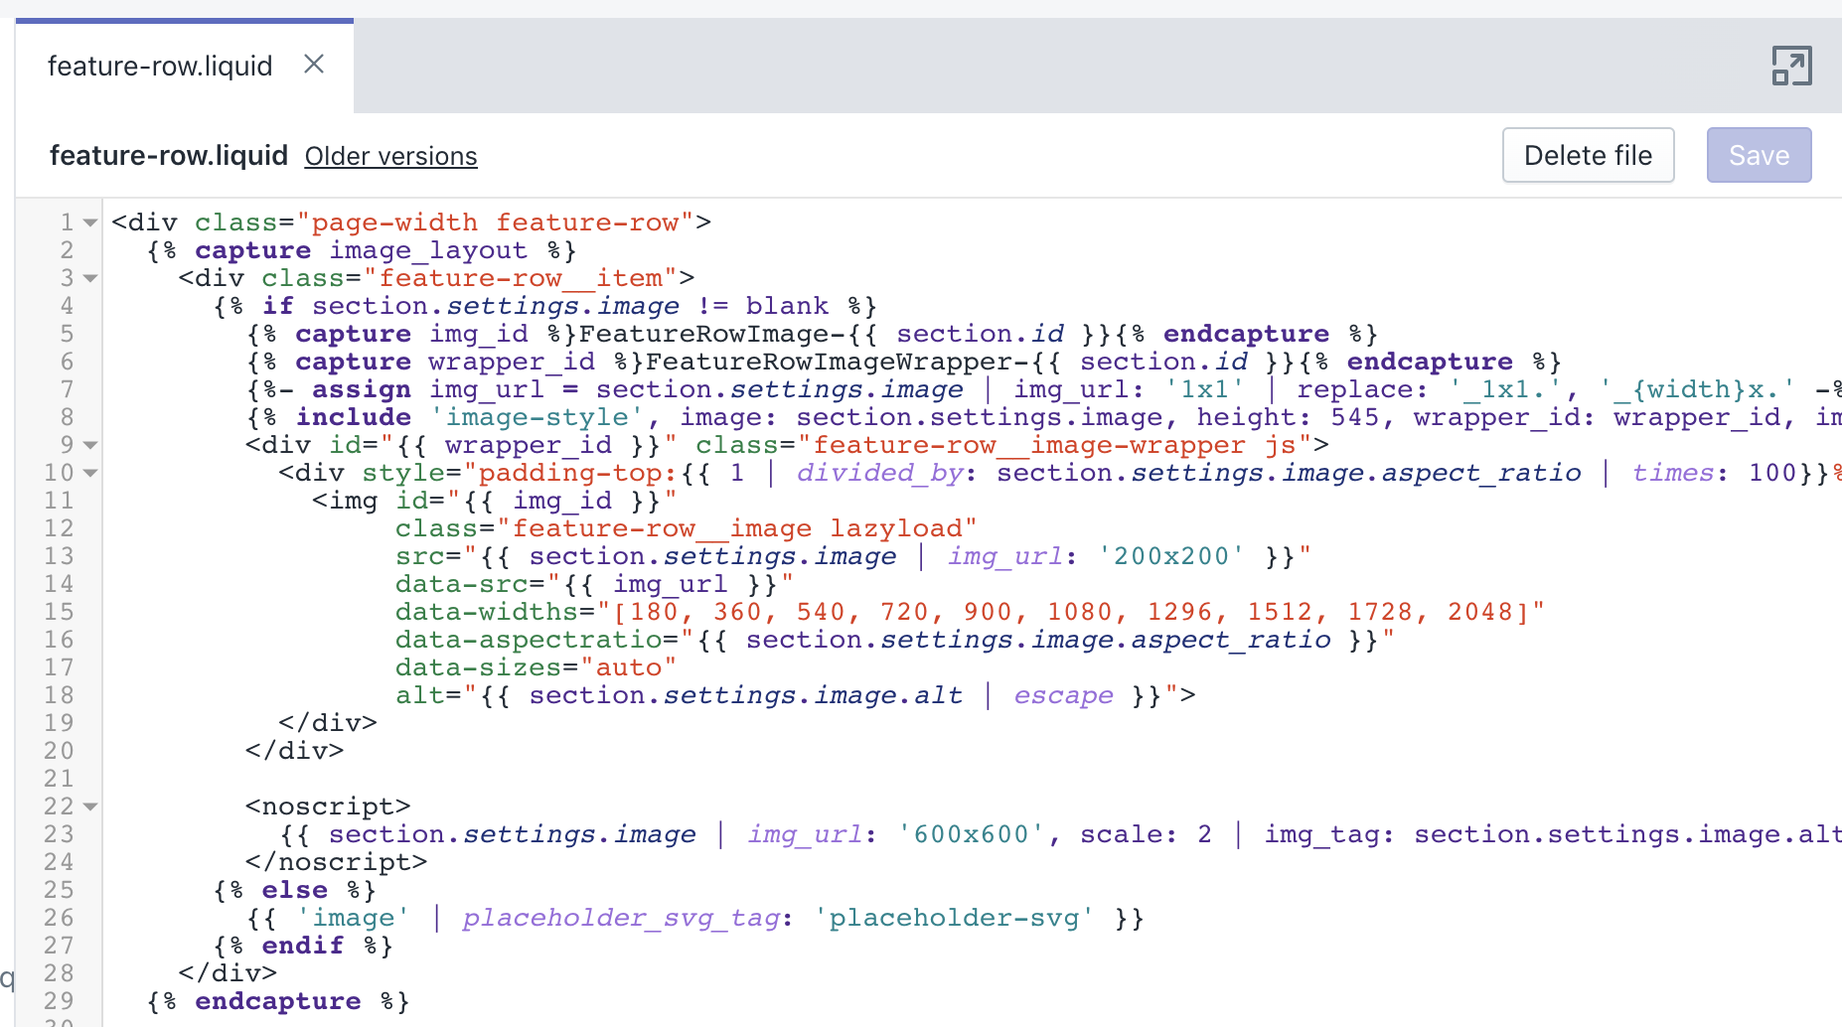The height and width of the screenshot is (1027, 1842).
Task: Collapse the wrapper div fold at line 9
Action: [88, 446]
